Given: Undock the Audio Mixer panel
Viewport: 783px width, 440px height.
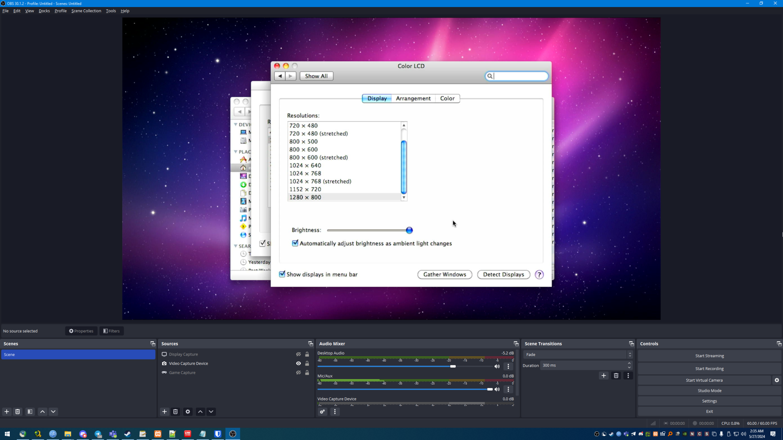Looking at the screenshot, I should 516,343.
